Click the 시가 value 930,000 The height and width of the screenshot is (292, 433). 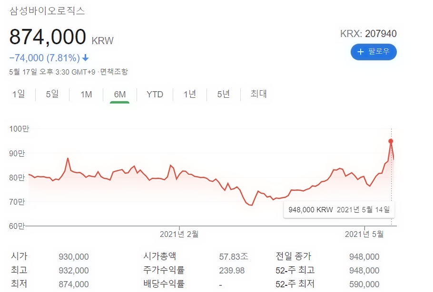click(74, 257)
